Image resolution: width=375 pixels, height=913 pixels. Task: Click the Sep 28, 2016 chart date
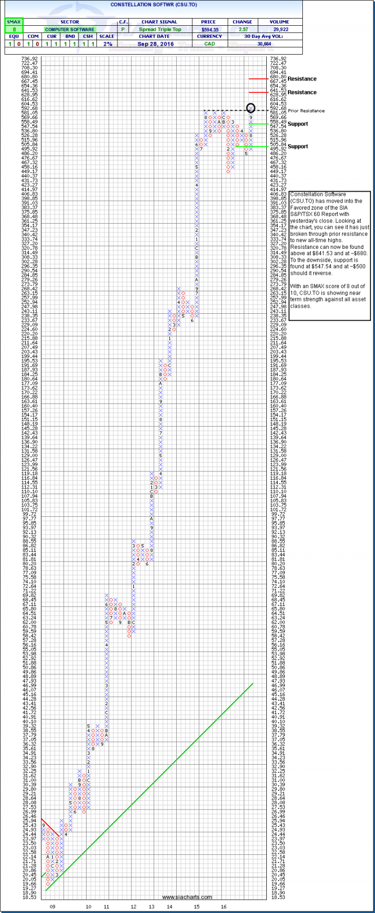click(155, 44)
